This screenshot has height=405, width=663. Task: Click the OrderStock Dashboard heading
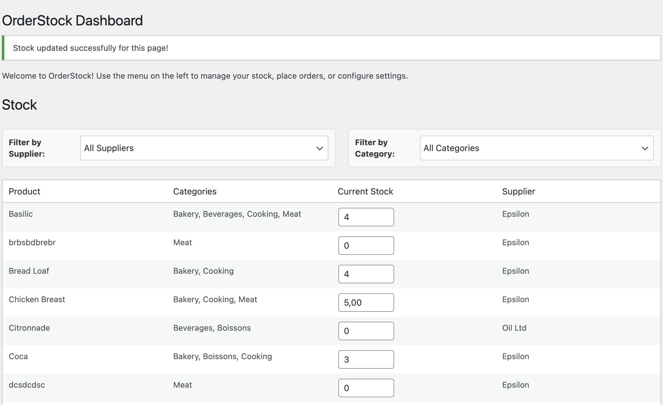pyautogui.click(x=72, y=21)
